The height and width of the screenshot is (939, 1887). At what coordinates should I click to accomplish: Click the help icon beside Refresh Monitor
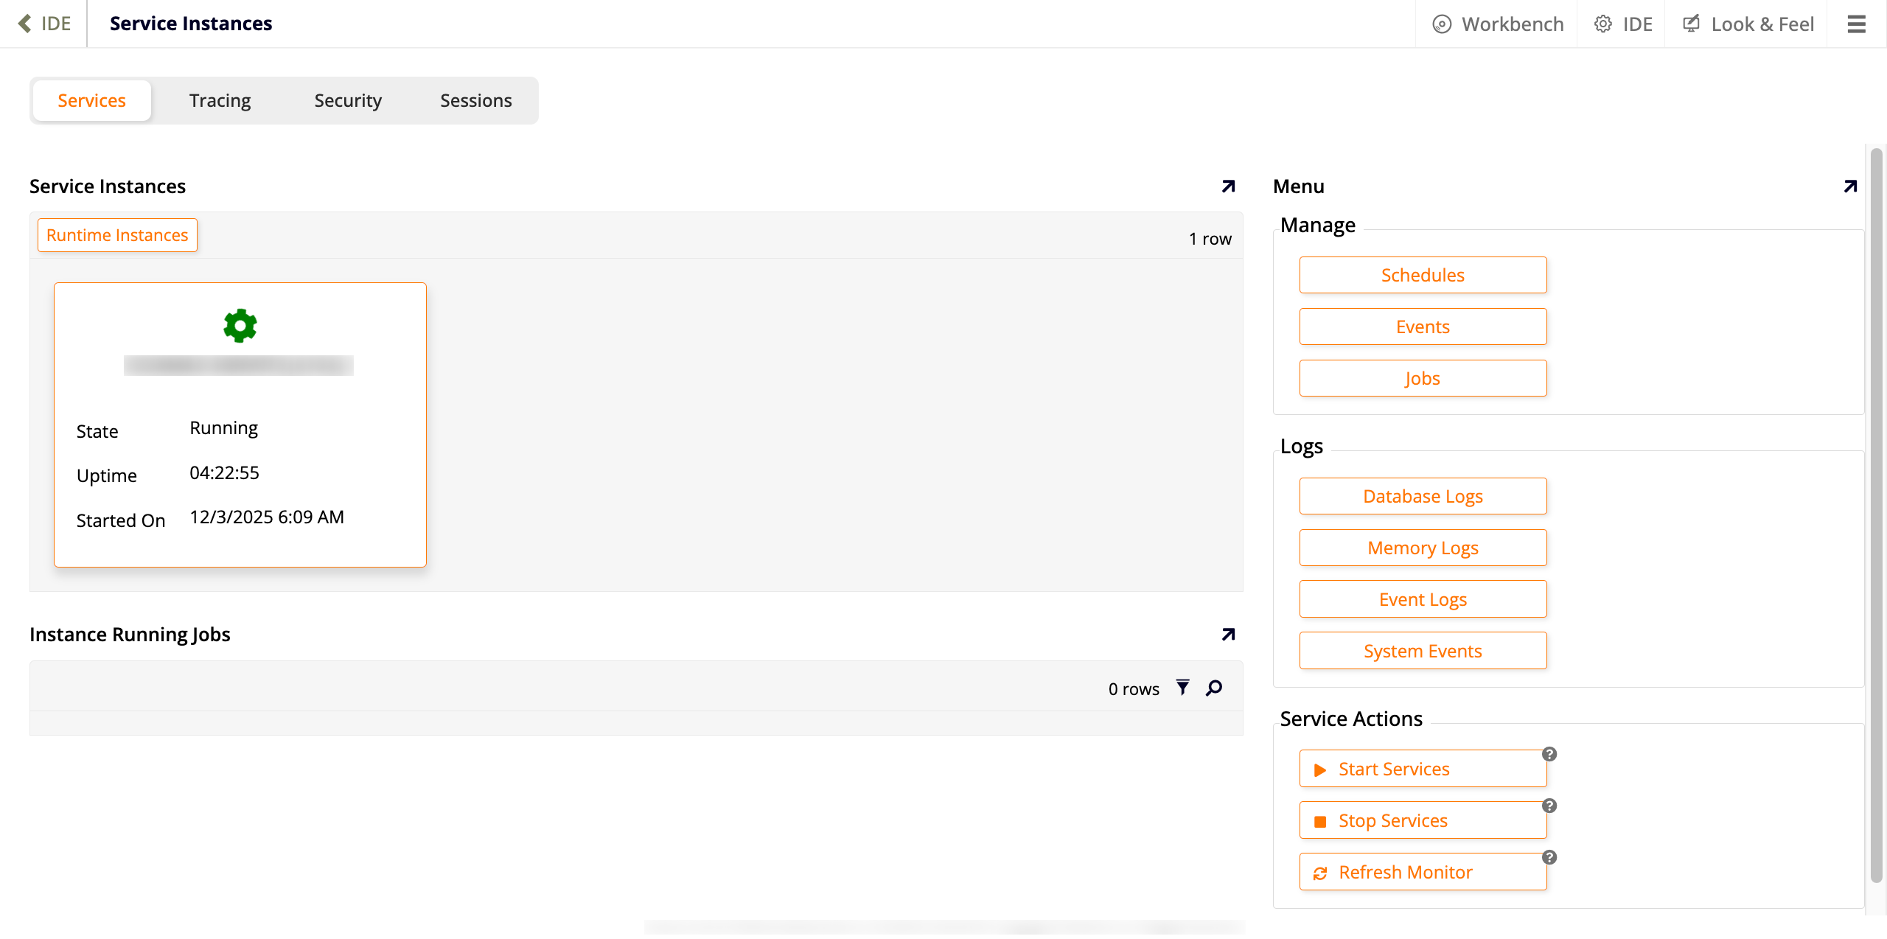click(x=1550, y=857)
